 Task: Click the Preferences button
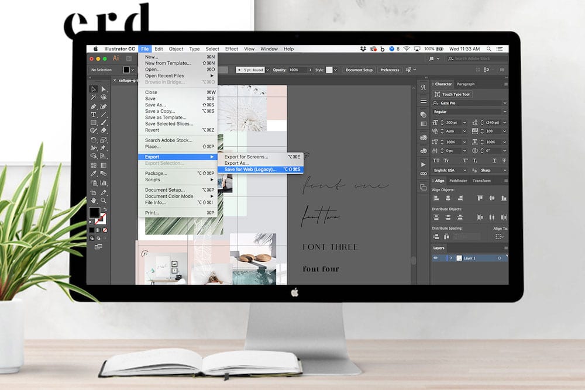tap(390, 70)
